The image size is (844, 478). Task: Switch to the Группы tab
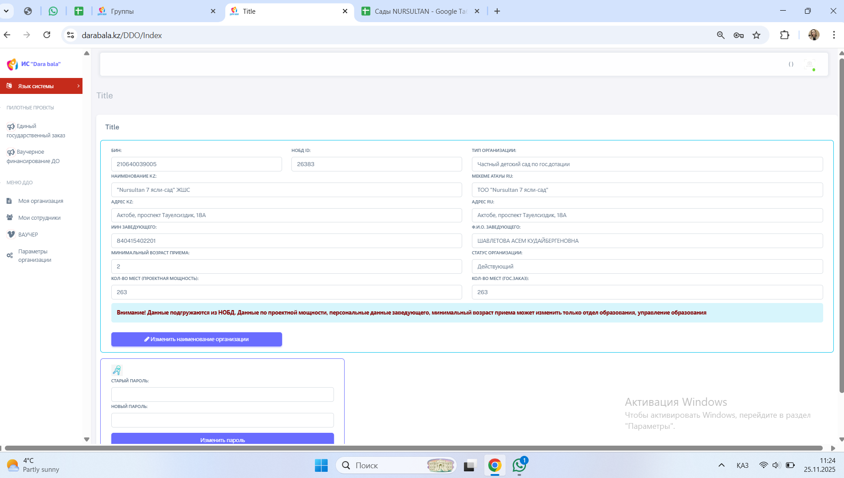[x=155, y=11]
